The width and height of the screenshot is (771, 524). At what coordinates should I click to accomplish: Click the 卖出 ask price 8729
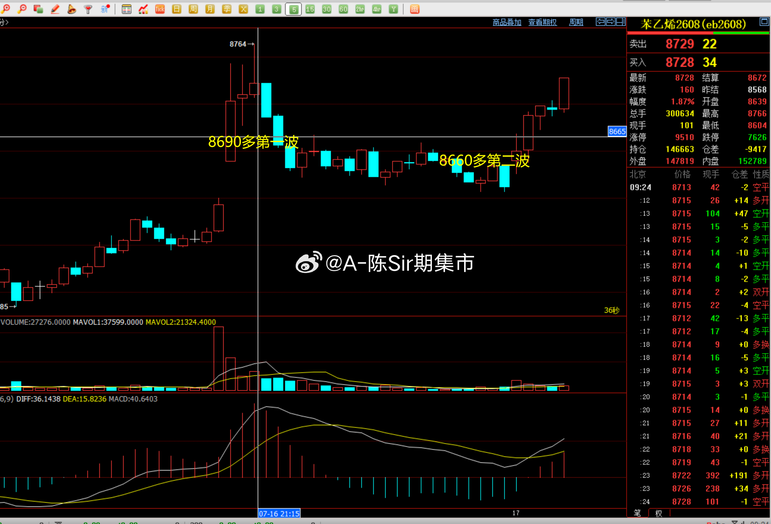pyautogui.click(x=680, y=44)
